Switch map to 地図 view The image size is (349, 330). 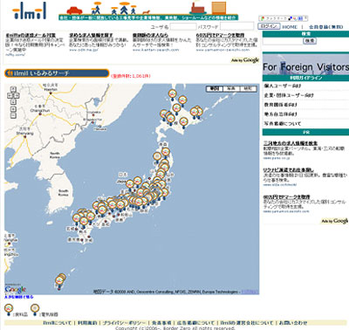pyautogui.click(x=215, y=88)
